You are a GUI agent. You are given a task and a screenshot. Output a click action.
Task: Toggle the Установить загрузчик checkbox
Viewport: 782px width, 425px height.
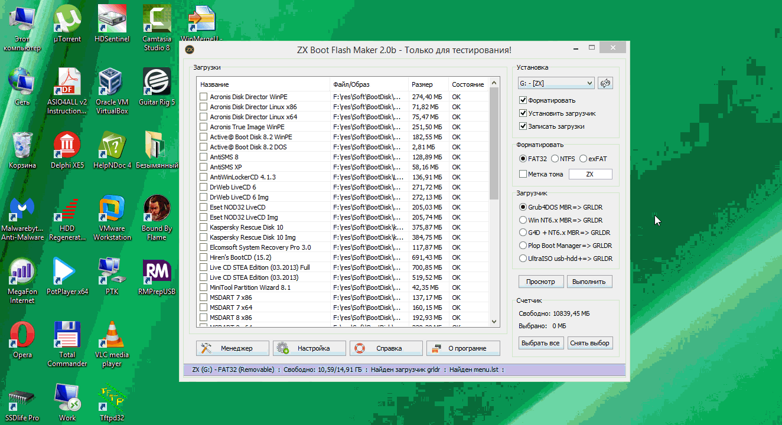coord(523,113)
